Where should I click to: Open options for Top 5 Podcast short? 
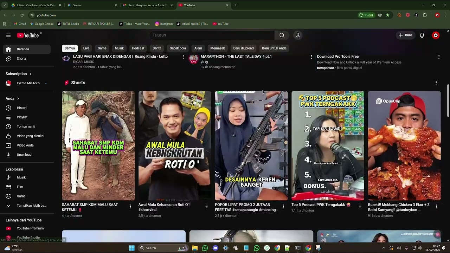tap(360, 207)
